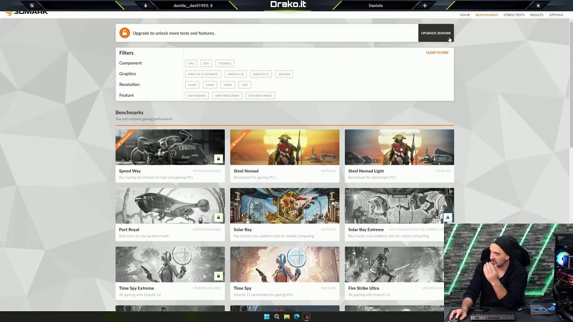Toggle the Storage component filter

pyautogui.click(x=225, y=64)
